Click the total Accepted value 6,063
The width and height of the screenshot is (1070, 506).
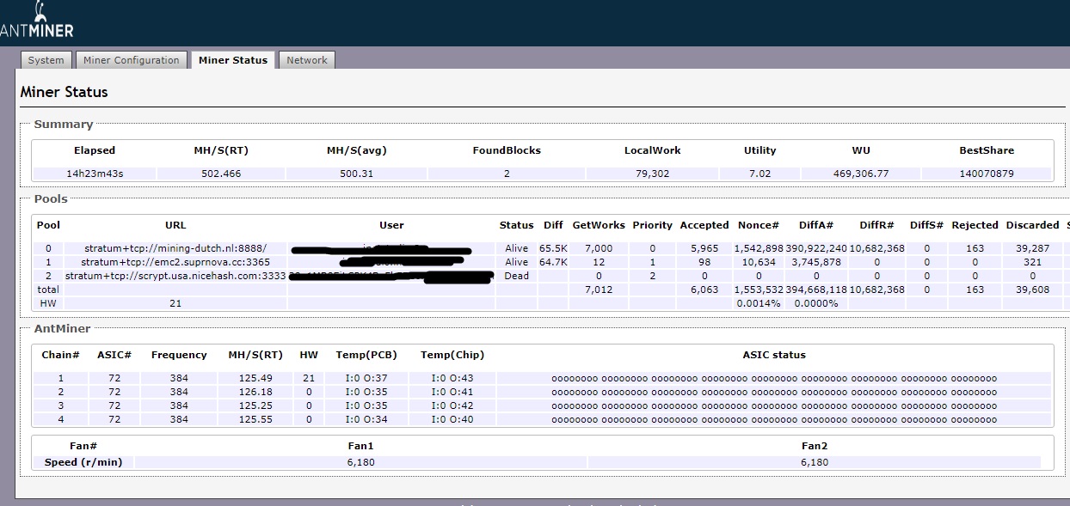704,290
